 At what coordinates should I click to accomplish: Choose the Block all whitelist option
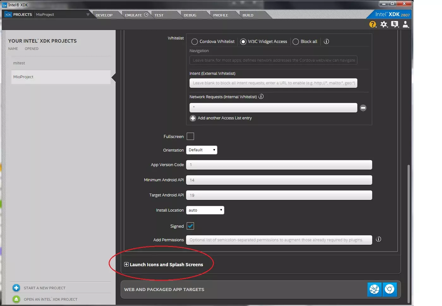[296, 42]
